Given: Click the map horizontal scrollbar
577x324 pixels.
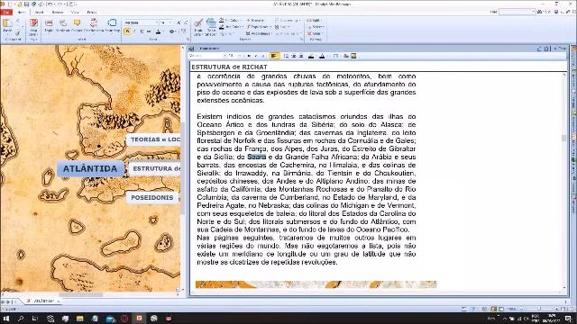Looking at the screenshot, I should (80, 294).
